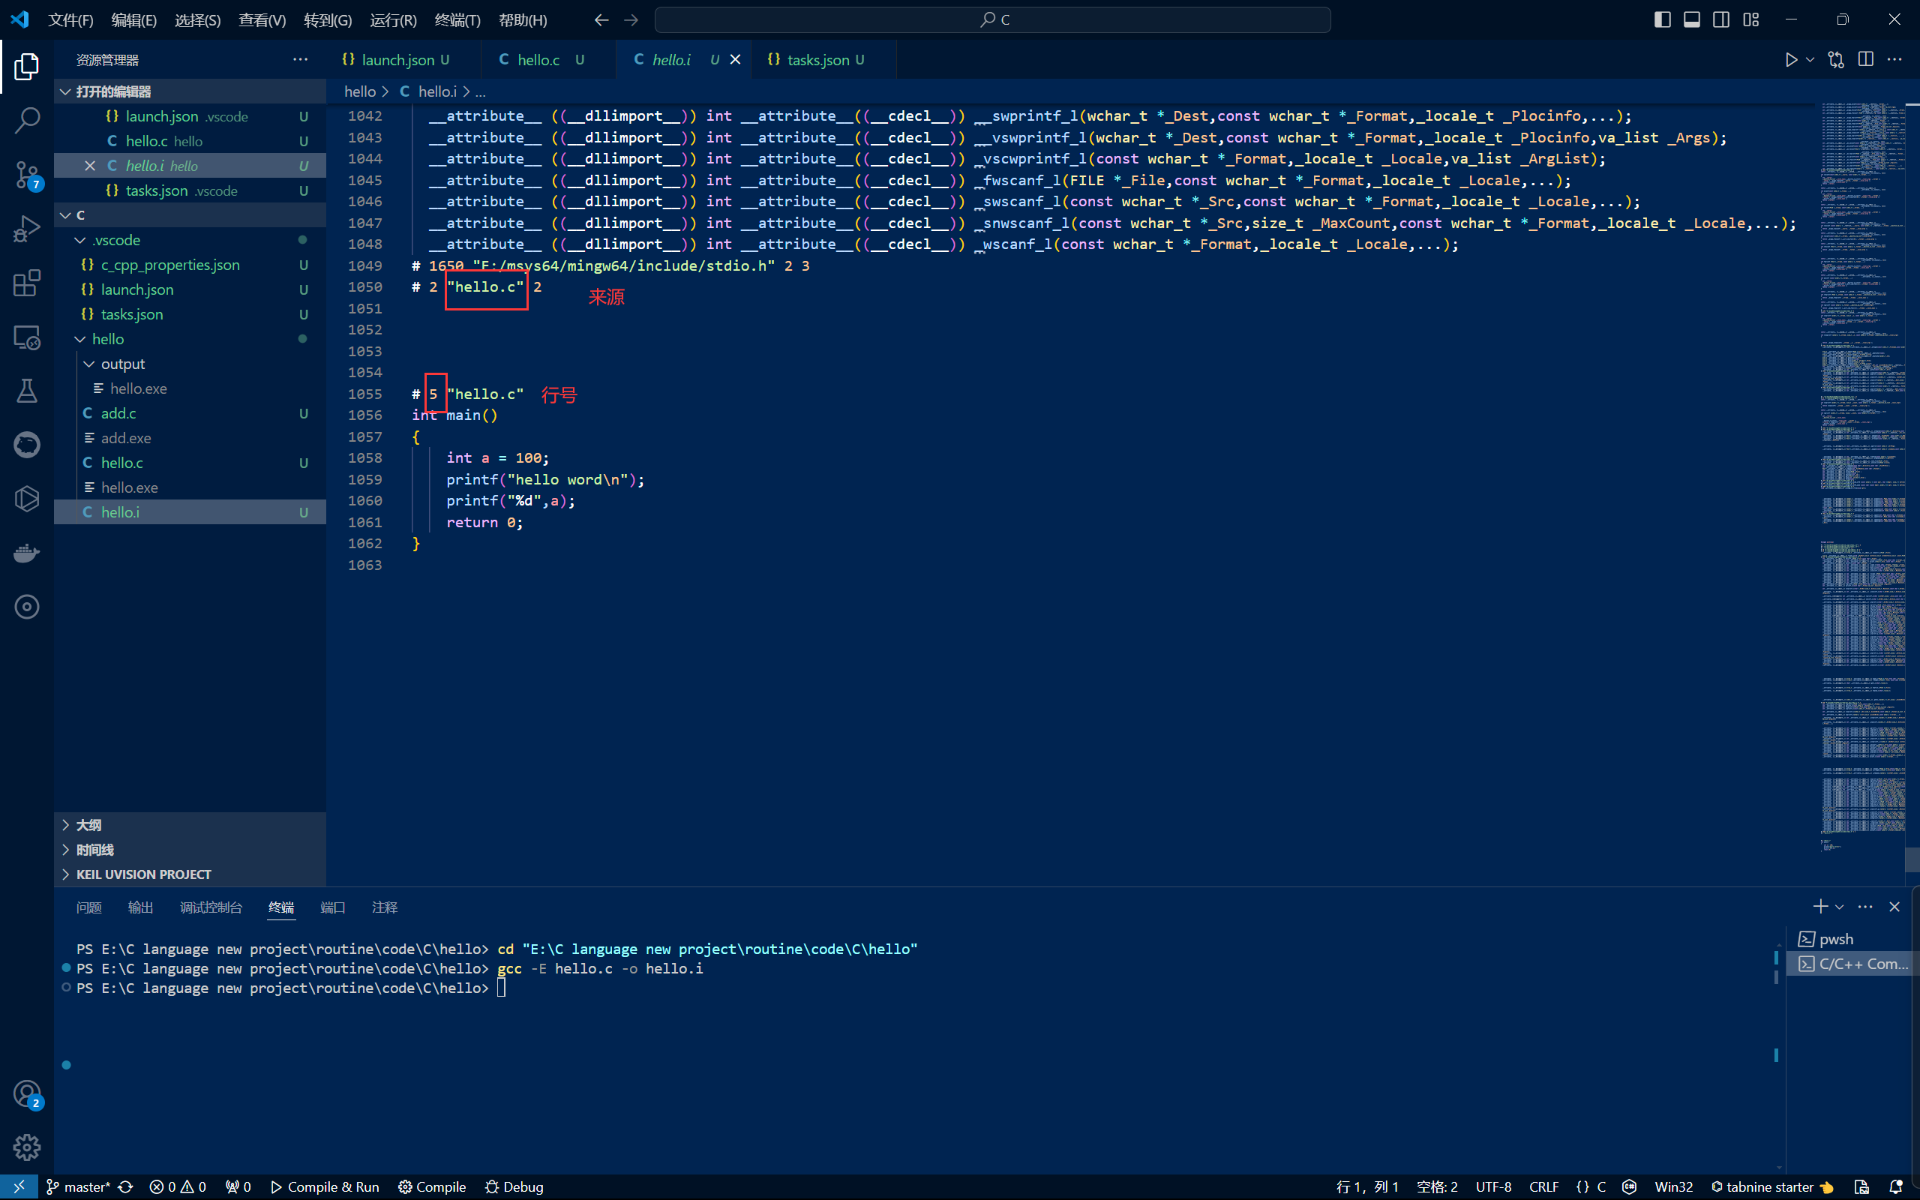Go forward in navigation history

coord(631,19)
